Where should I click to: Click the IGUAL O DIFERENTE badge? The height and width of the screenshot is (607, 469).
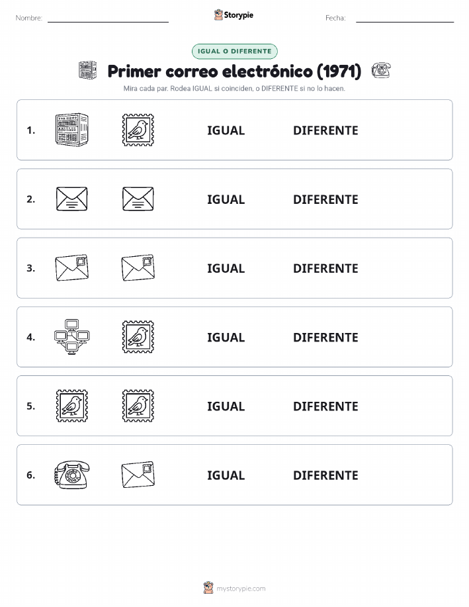234,51
